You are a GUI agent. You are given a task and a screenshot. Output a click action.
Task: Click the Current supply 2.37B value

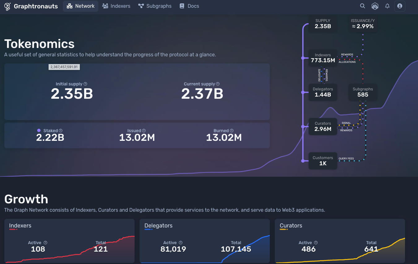pyautogui.click(x=202, y=94)
